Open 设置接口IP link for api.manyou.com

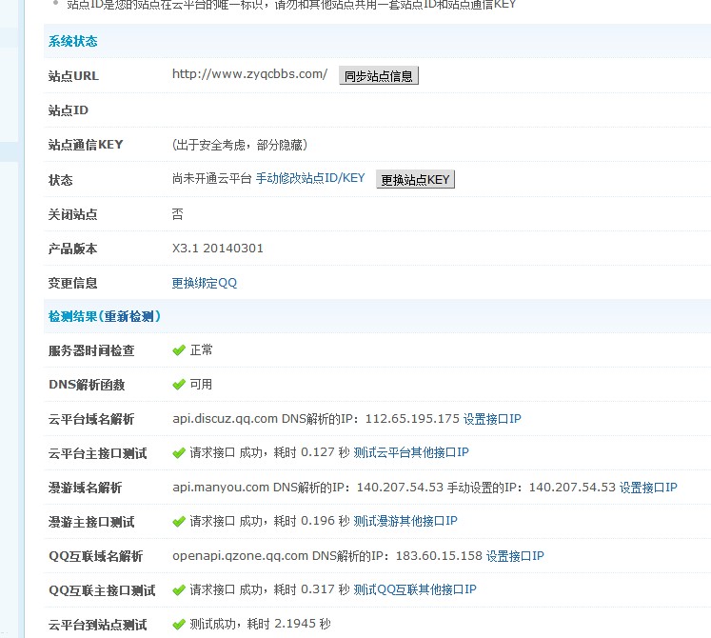648,488
